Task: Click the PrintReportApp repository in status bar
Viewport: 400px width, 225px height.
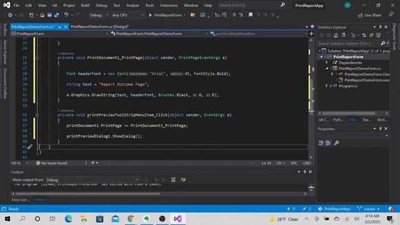Action: [334, 209]
